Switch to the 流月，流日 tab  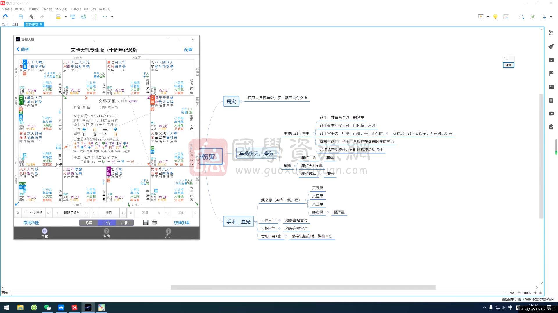(10, 24)
